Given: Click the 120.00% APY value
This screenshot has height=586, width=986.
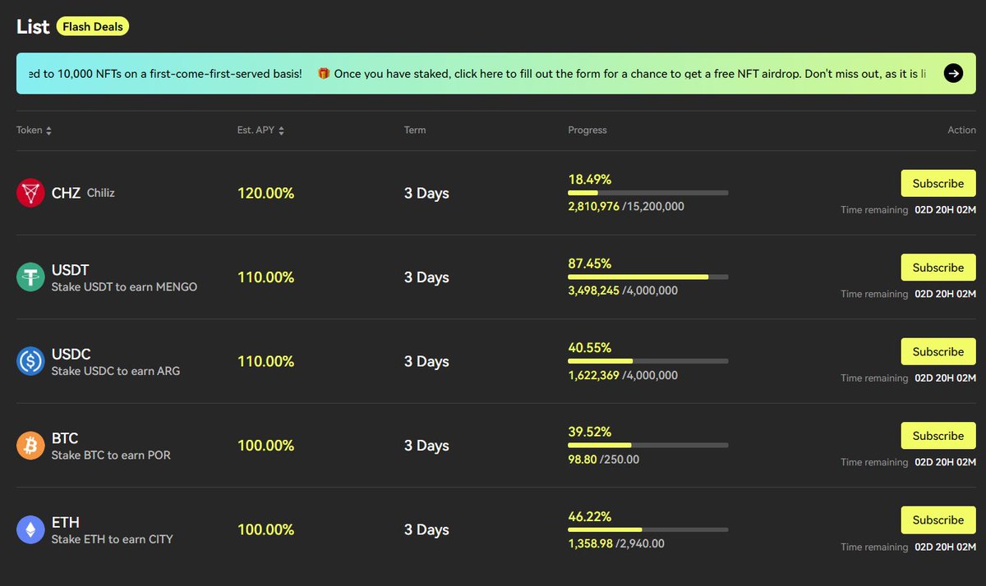Looking at the screenshot, I should pos(265,194).
